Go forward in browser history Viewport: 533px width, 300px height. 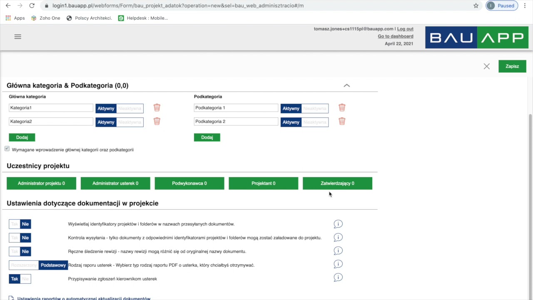tap(20, 6)
